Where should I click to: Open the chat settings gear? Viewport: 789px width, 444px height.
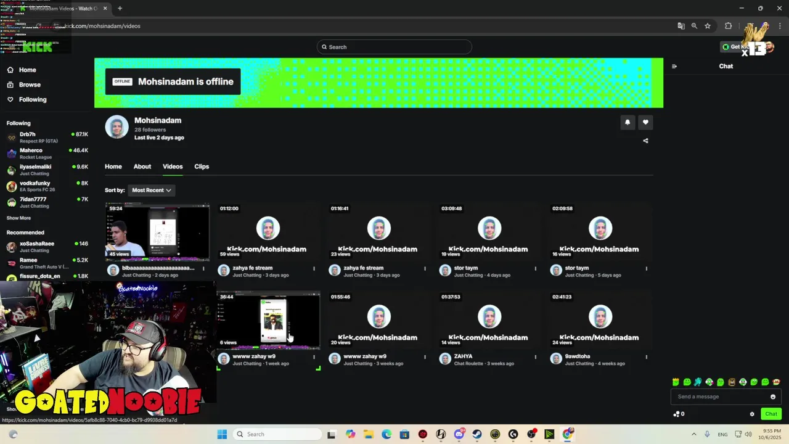tap(752, 414)
